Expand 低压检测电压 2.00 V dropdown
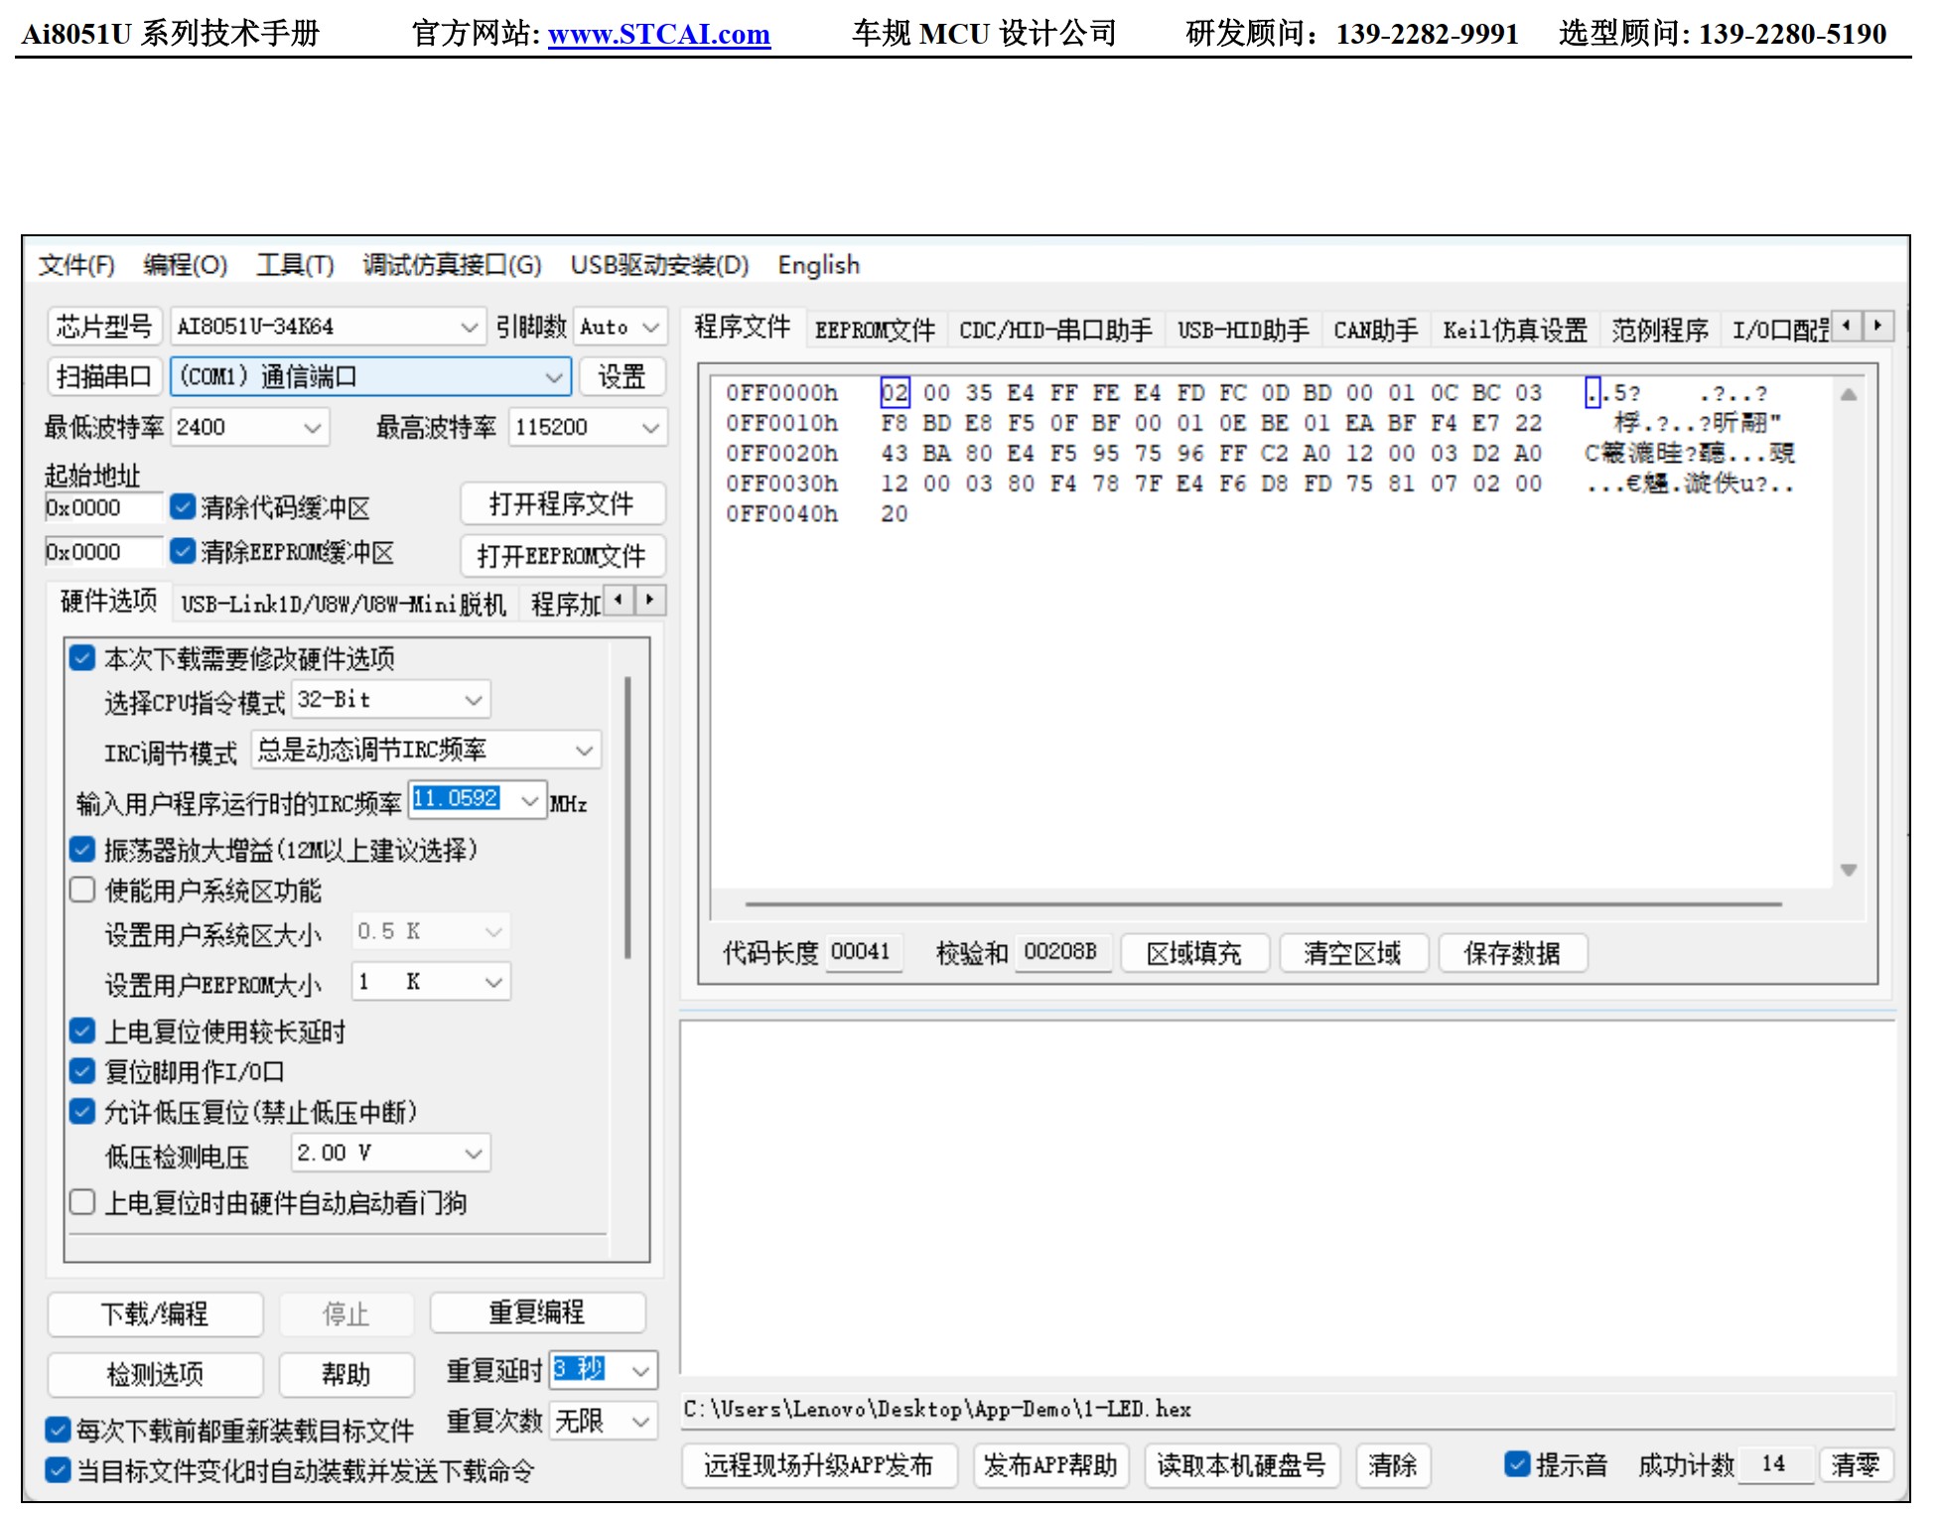Image resolution: width=1941 pixels, height=1516 pixels. [x=474, y=1154]
